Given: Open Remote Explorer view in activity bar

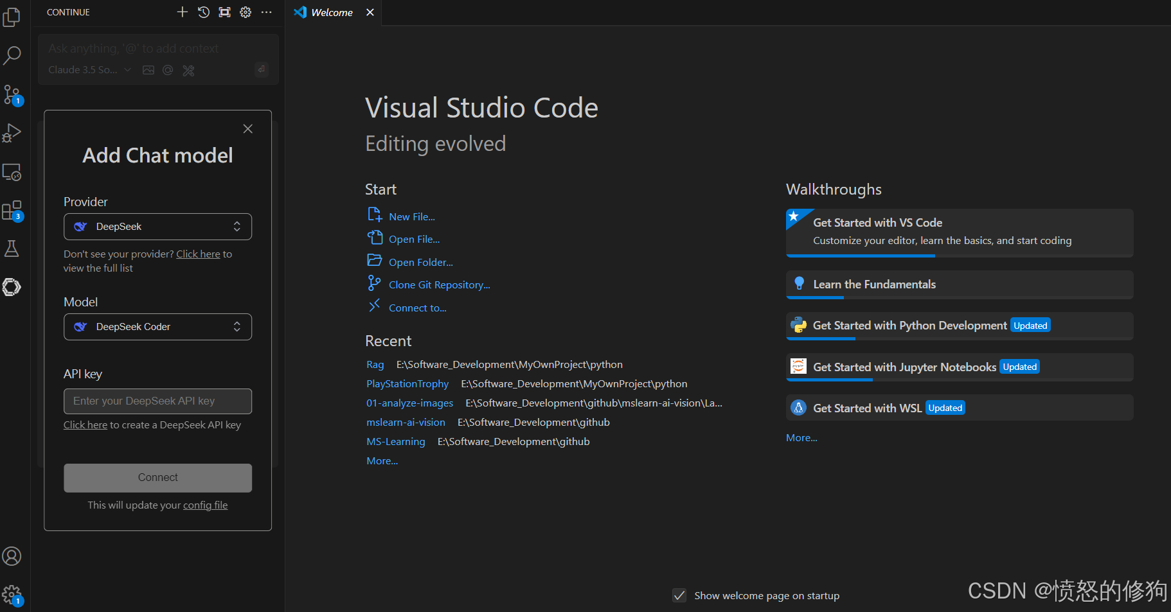Looking at the screenshot, I should click(12, 172).
